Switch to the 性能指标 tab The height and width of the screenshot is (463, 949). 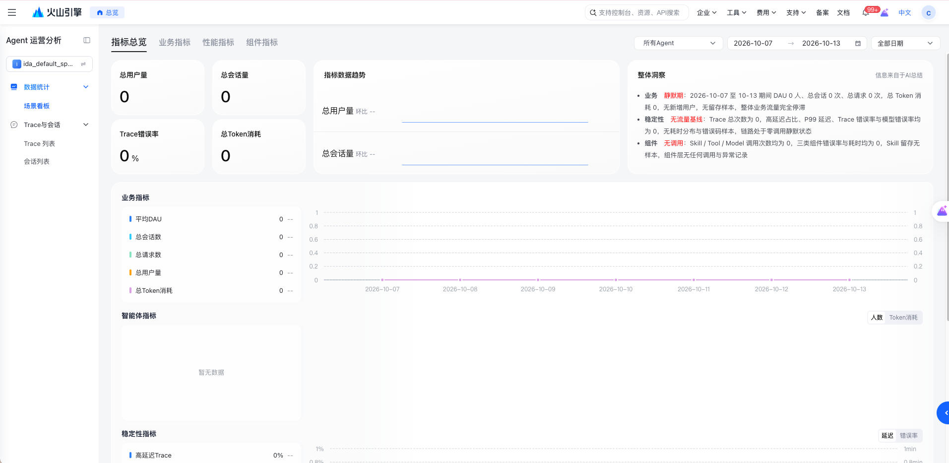[x=218, y=42]
